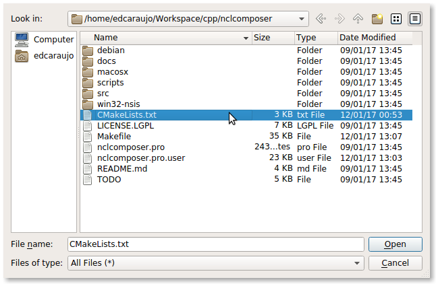Select file name text TODO
This screenshot has width=436, height=284.
(x=109, y=180)
